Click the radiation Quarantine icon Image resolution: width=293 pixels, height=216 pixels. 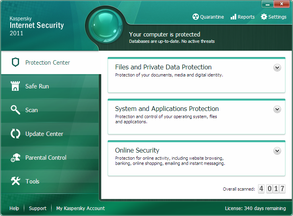pos(195,17)
